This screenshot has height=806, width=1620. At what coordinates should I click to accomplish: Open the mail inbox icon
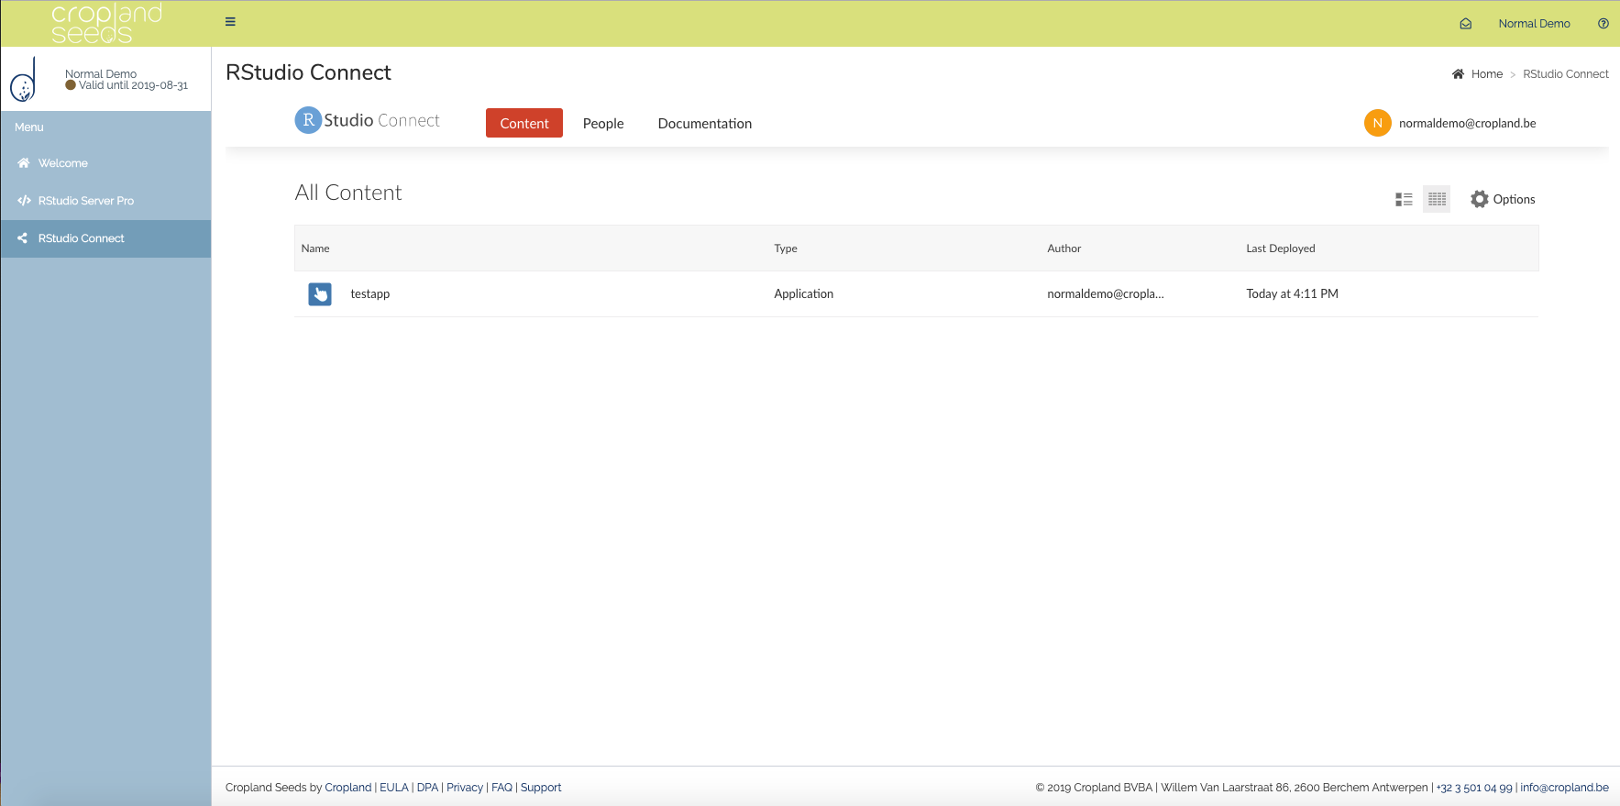(x=1465, y=24)
